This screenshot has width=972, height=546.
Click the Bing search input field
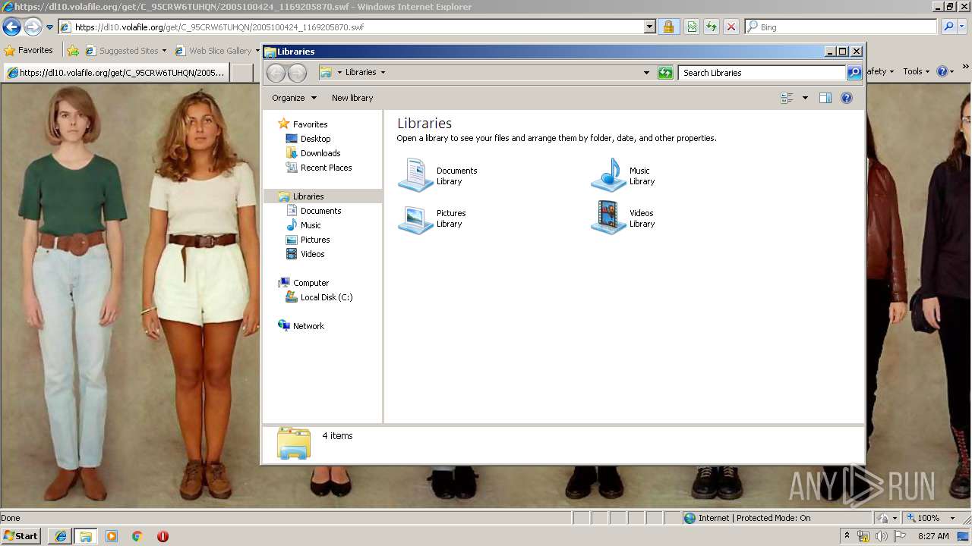(841, 27)
